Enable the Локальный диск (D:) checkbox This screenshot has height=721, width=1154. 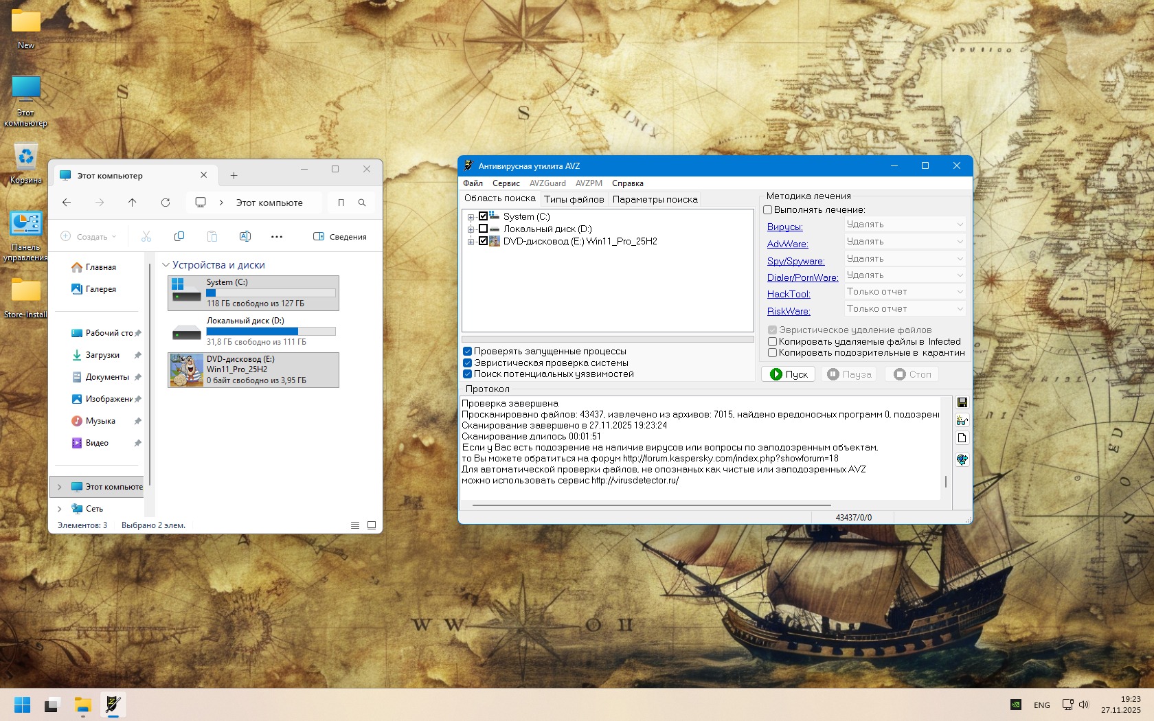point(483,229)
